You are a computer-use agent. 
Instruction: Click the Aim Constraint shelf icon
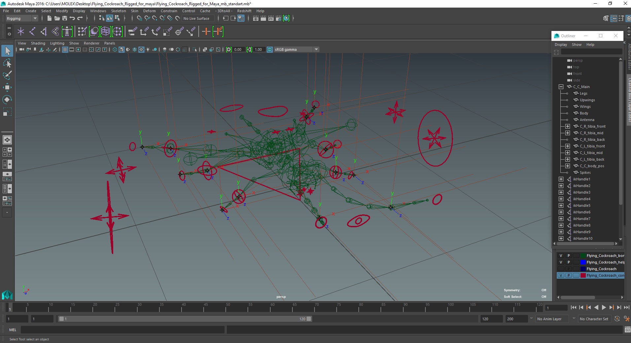pyautogui.click(x=179, y=32)
